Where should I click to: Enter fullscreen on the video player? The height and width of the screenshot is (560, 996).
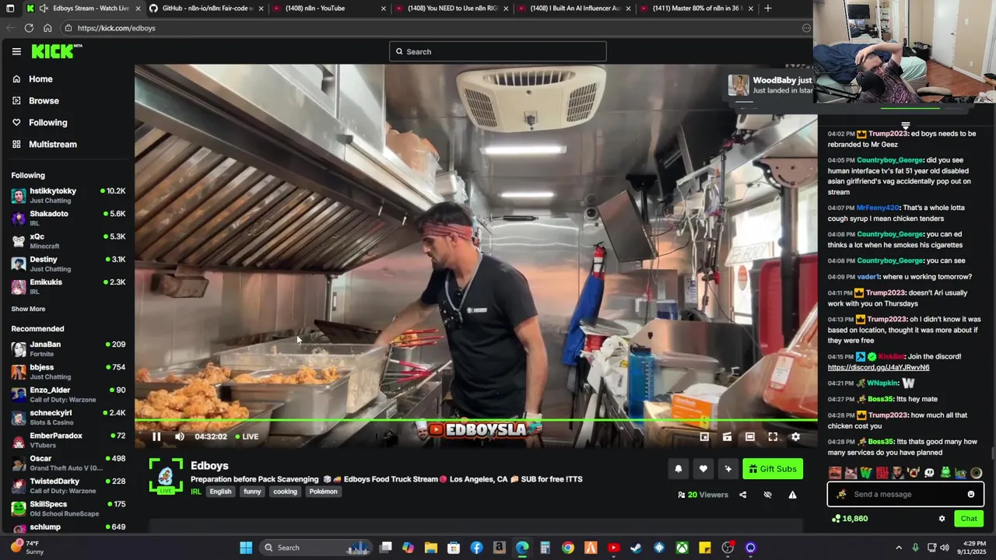(x=773, y=436)
